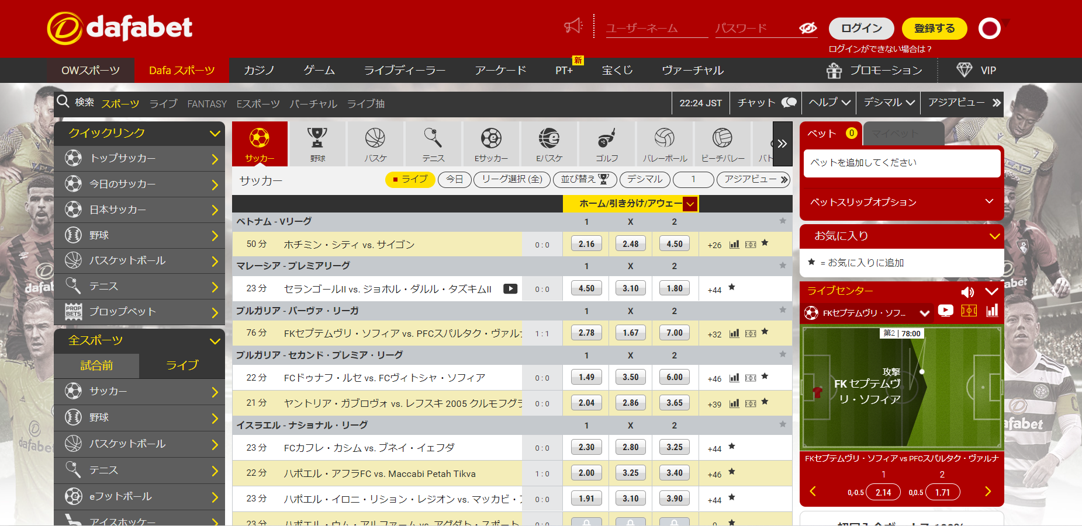Toggle password visibility eye icon
This screenshot has height=526, width=1082.
pyautogui.click(x=808, y=28)
